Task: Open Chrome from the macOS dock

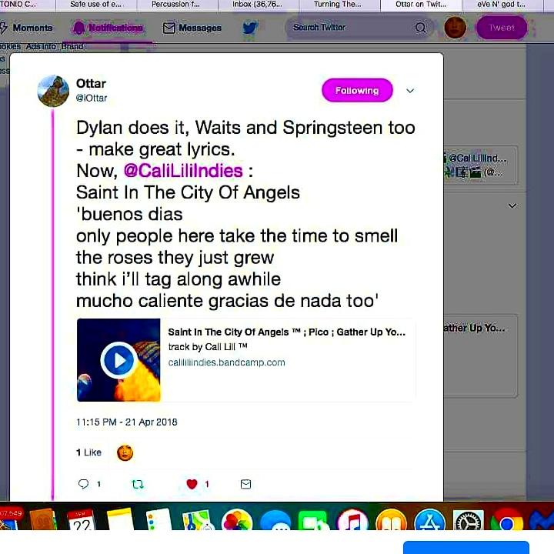Action: tap(506, 520)
